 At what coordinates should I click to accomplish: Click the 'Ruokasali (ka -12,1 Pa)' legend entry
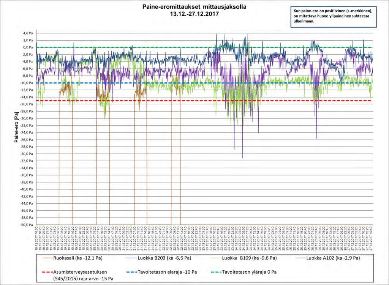point(77,258)
